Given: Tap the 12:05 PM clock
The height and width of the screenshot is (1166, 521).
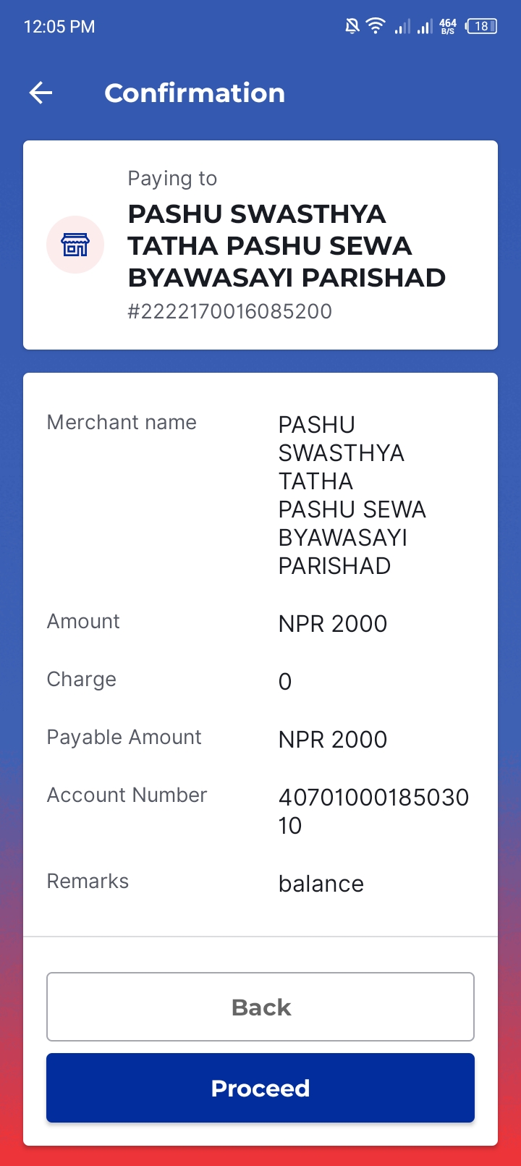Looking at the screenshot, I should pos(59,27).
